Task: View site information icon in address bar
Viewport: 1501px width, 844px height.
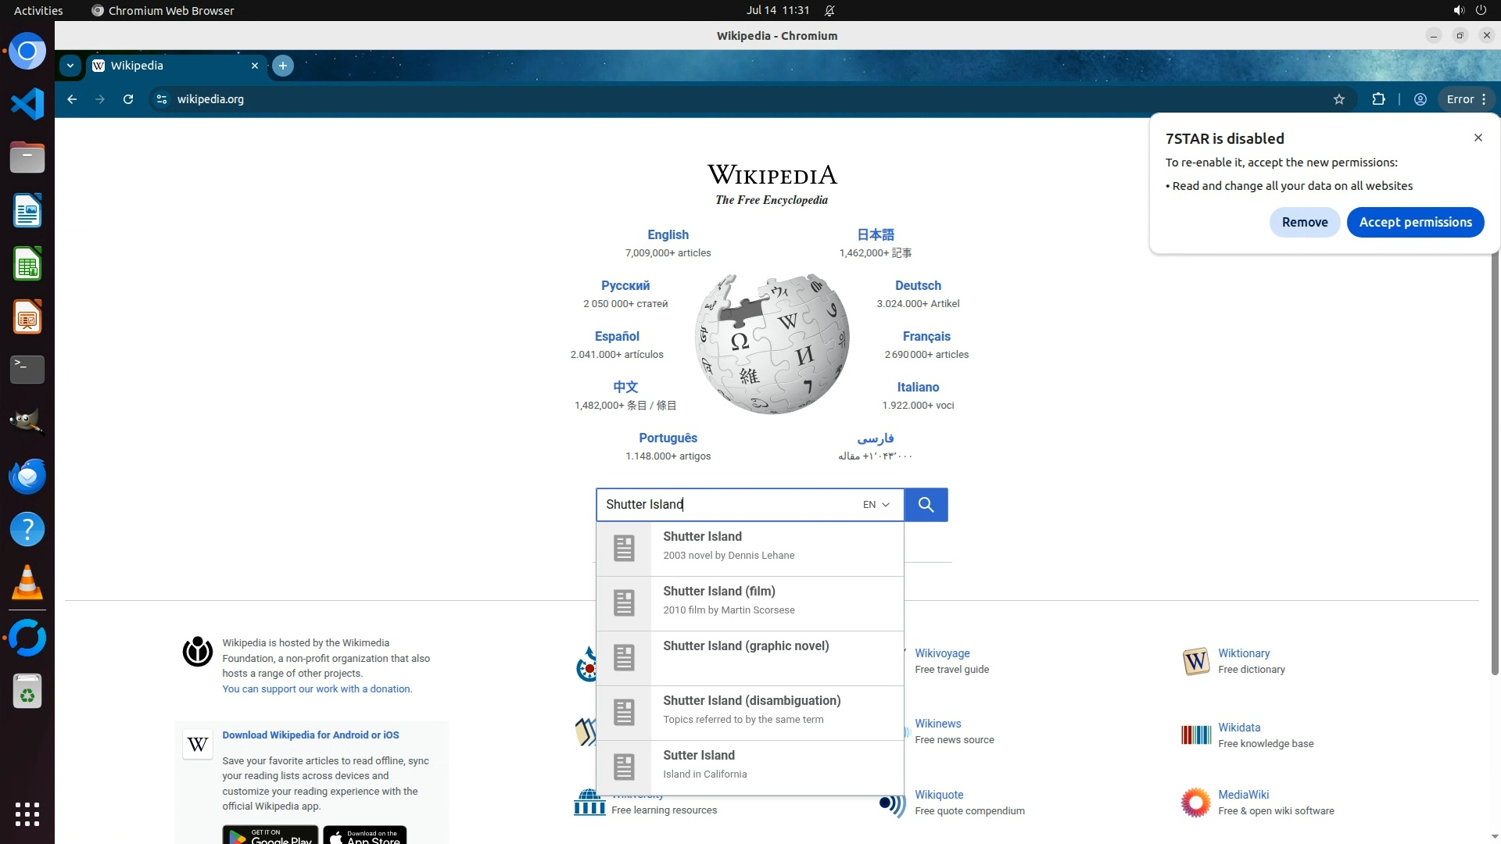Action: click(x=162, y=99)
